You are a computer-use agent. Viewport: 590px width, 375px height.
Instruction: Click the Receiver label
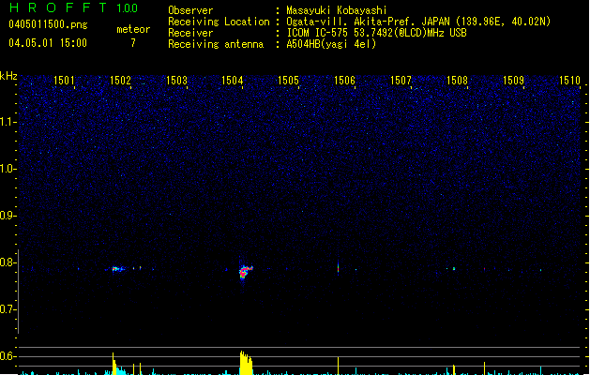point(190,33)
